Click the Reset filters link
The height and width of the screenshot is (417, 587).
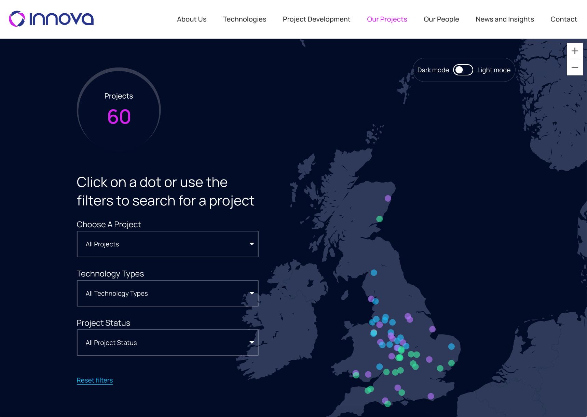tap(95, 380)
